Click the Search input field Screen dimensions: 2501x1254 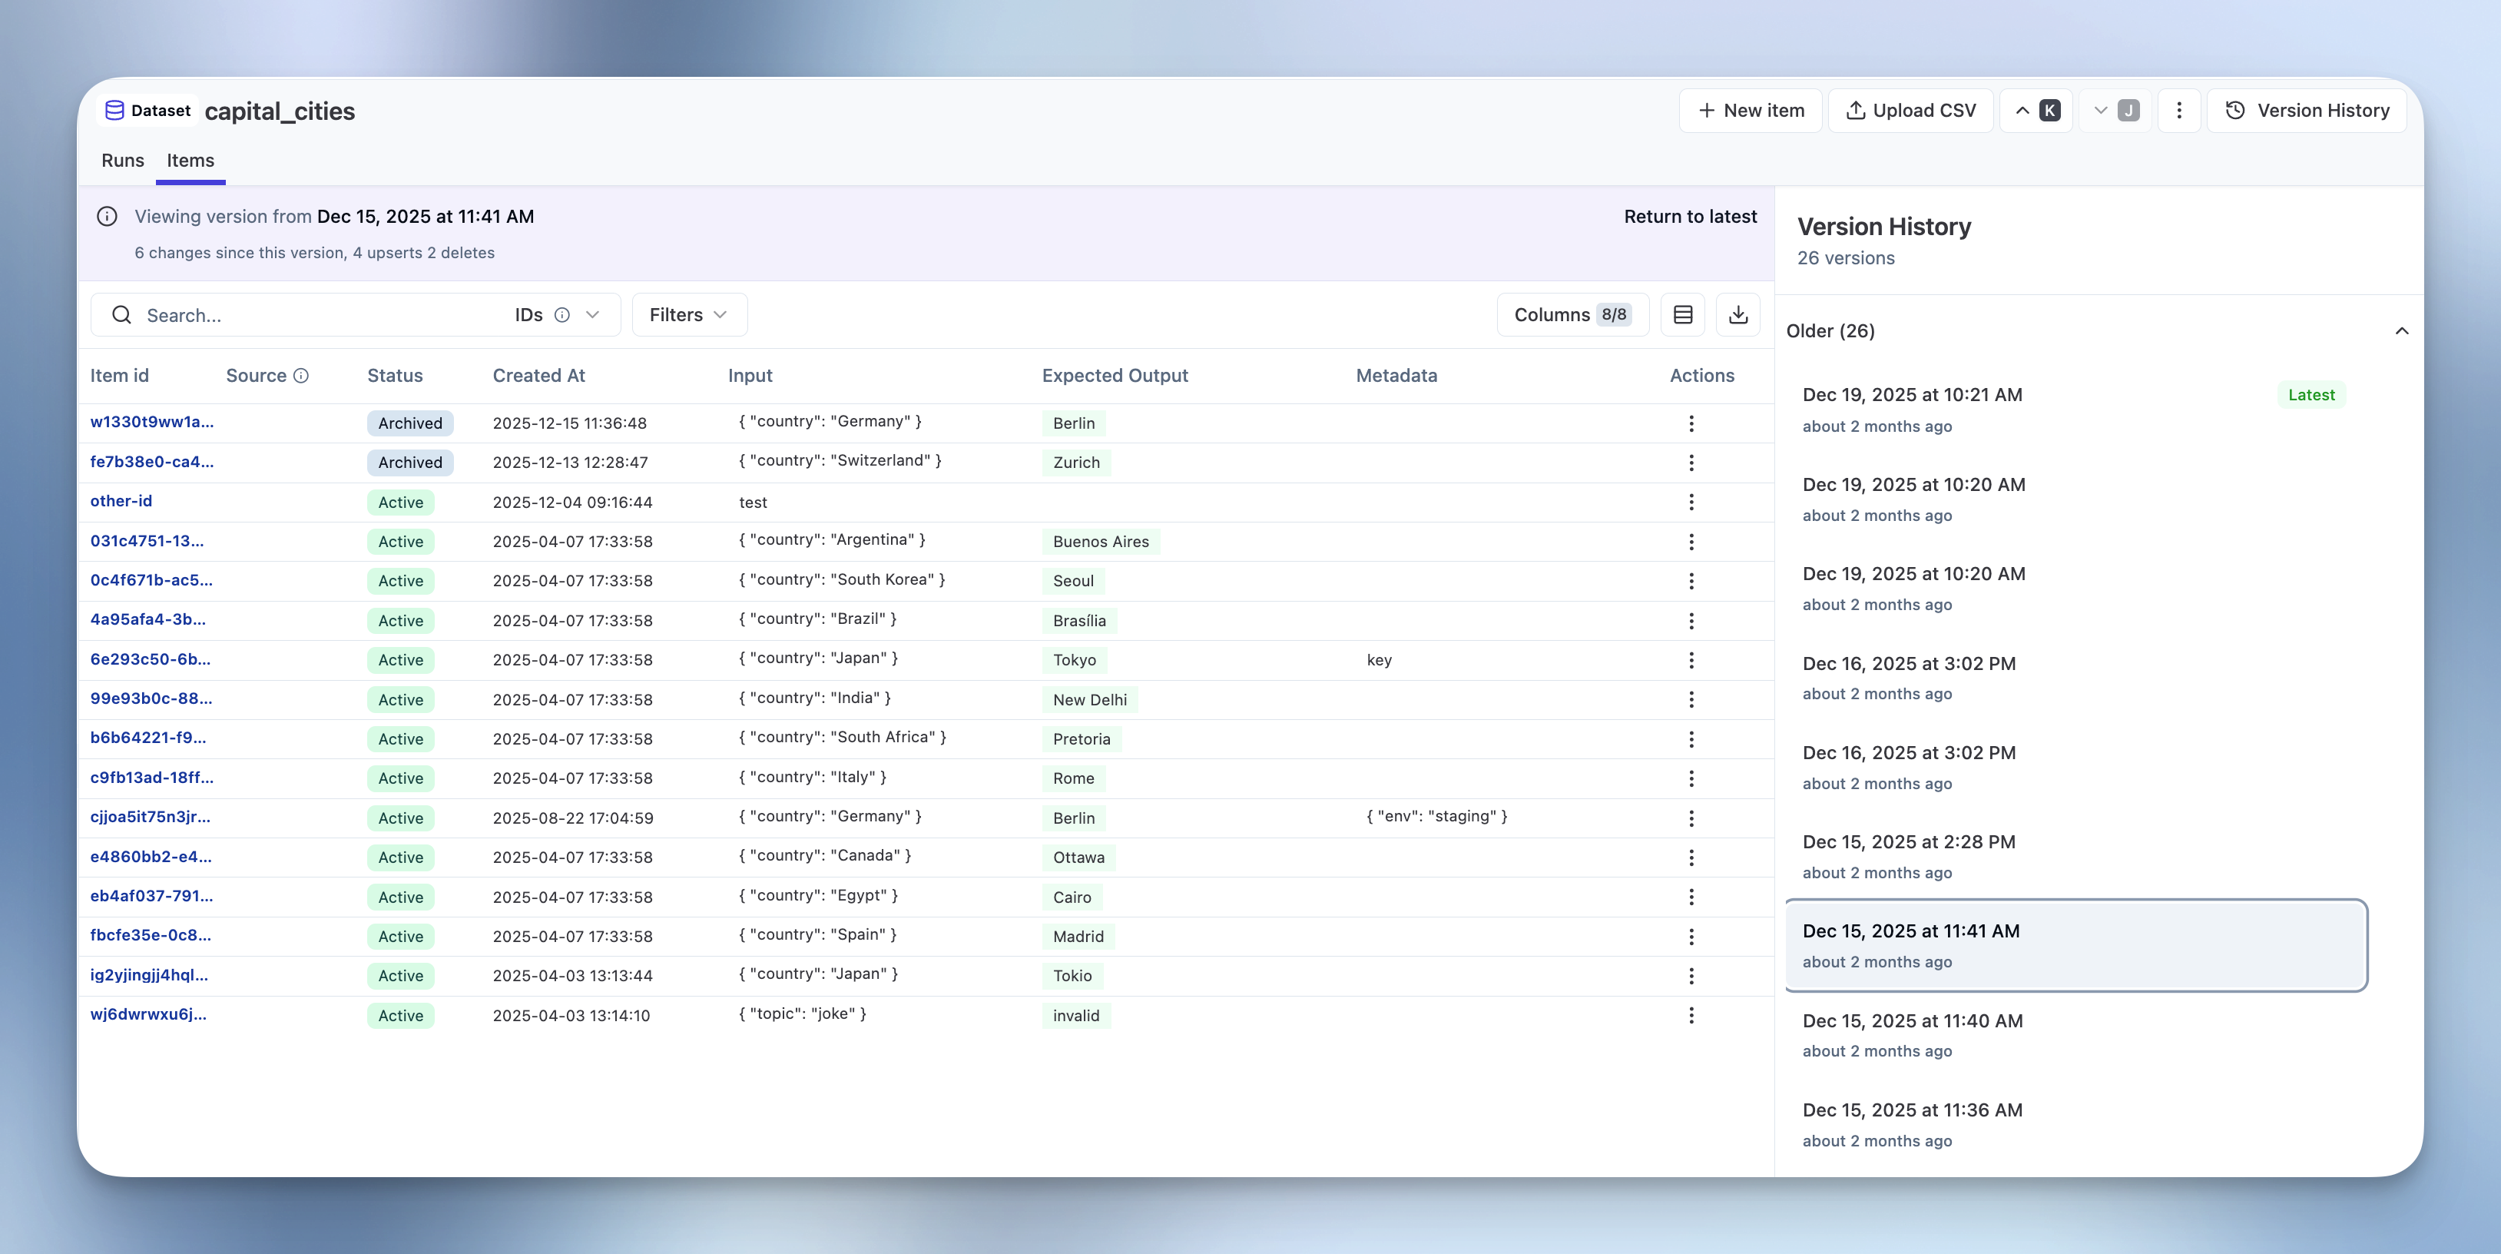coord(291,315)
